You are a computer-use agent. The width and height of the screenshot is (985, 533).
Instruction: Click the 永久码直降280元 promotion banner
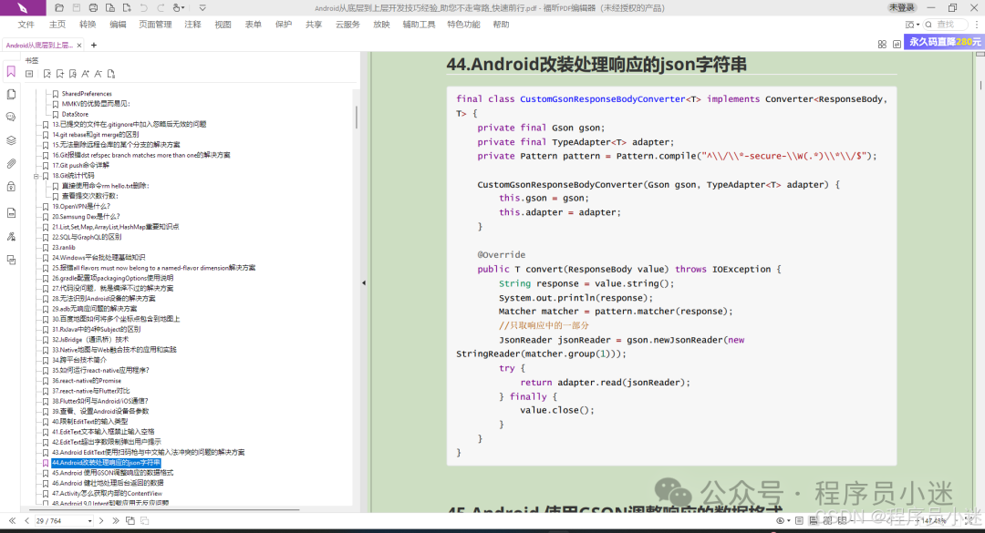coord(944,42)
